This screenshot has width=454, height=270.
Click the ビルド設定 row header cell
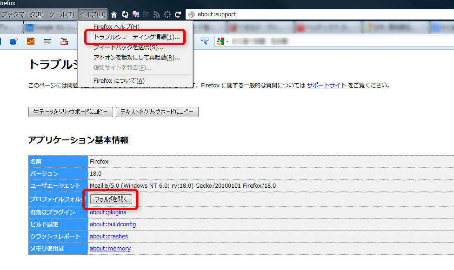point(58,224)
